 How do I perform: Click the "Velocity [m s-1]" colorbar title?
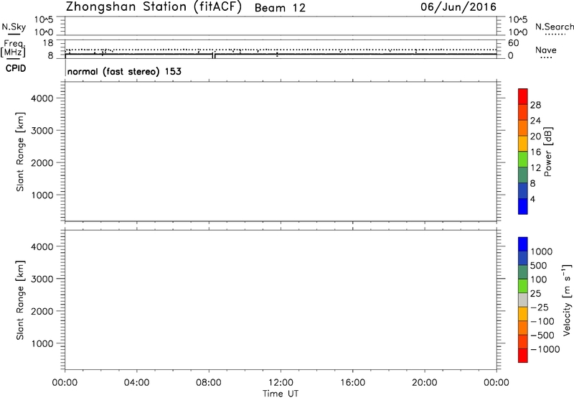(x=566, y=300)
